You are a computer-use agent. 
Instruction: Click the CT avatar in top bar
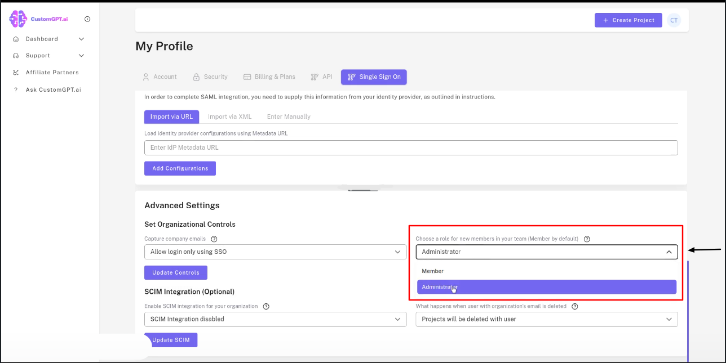(x=674, y=20)
